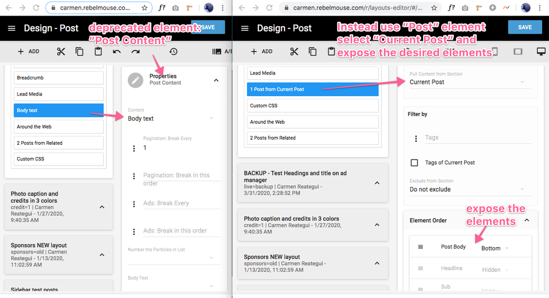Open version history clock icon

pos(173,51)
